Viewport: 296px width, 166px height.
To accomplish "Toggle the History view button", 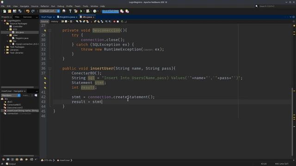I will 55,22.
